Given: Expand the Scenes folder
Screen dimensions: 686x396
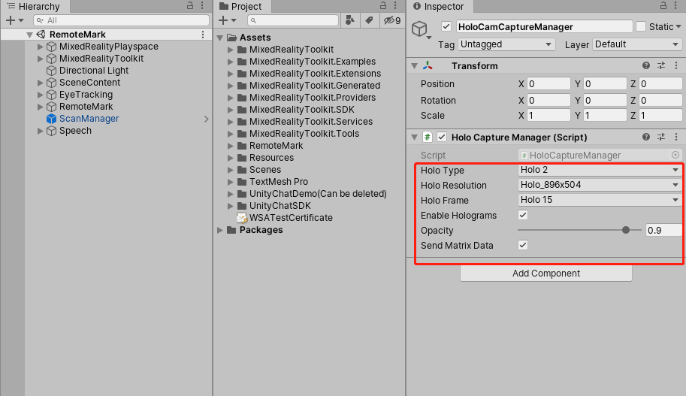Looking at the screenshot, I should 231,170.
